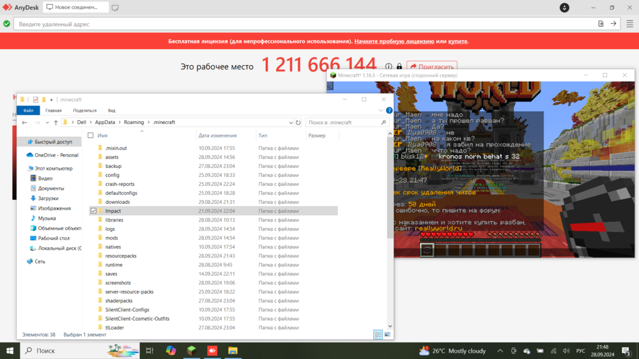Open Copilot icon on taskbar

[x=171, y=351]
